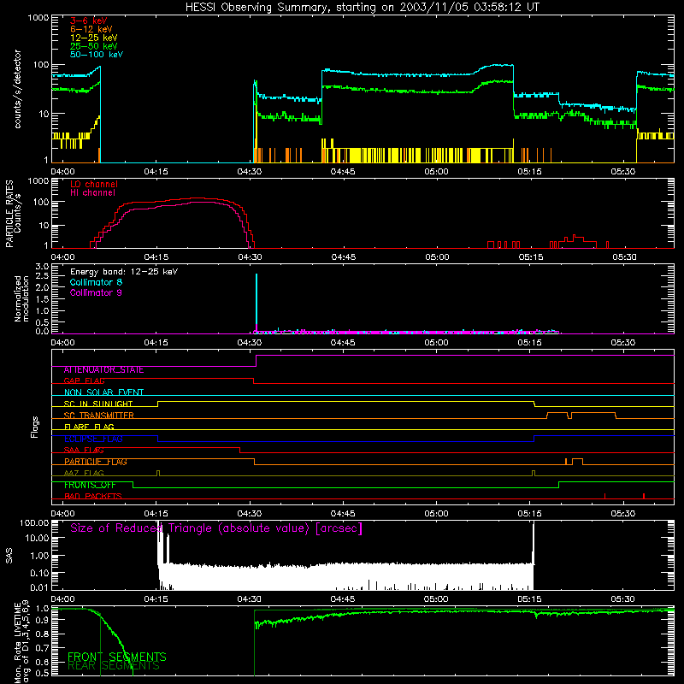Select the HI channel legend label
Screen dimensions: 684x684
[92, 193]
